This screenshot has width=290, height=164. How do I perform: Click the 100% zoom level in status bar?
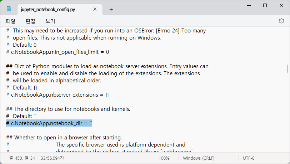click(164, 158)
